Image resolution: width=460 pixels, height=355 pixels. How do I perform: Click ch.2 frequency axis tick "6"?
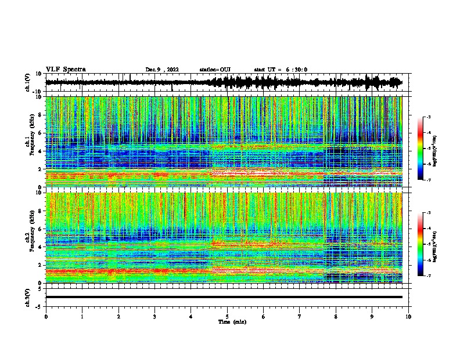pyautogui.click(x=41, y=229)
